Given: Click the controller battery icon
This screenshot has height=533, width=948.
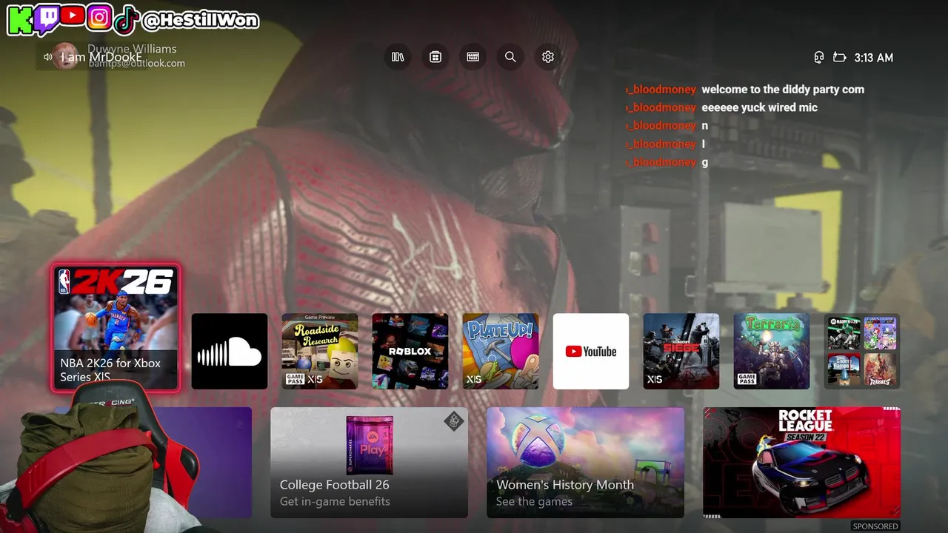Looking at the screenshot, I should click(x=840, y=57).
